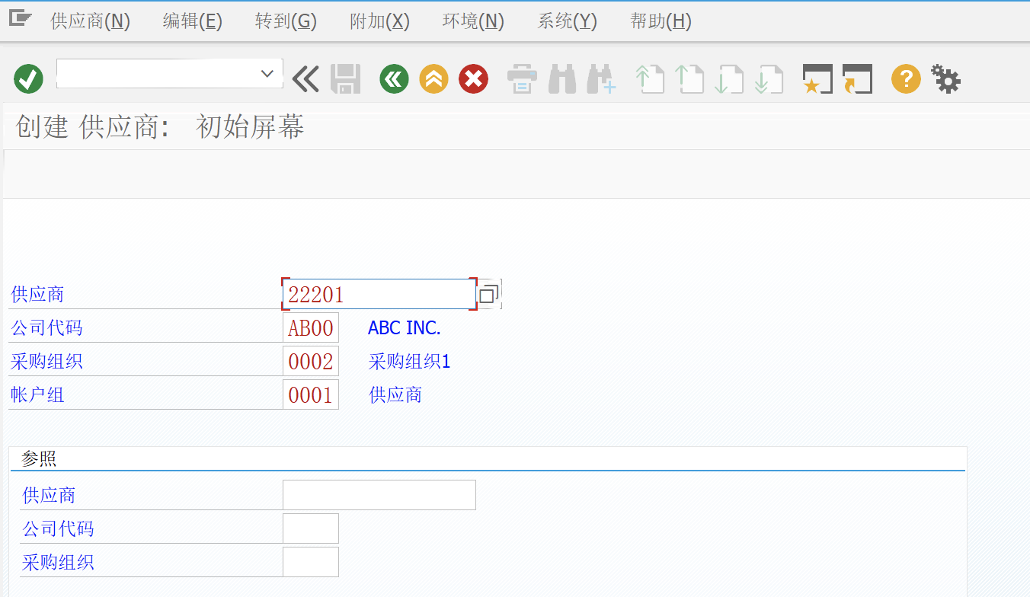Click the empty 采购组织 field under 参照
The image size is (1030, 597).
click(x=311, y=562)
